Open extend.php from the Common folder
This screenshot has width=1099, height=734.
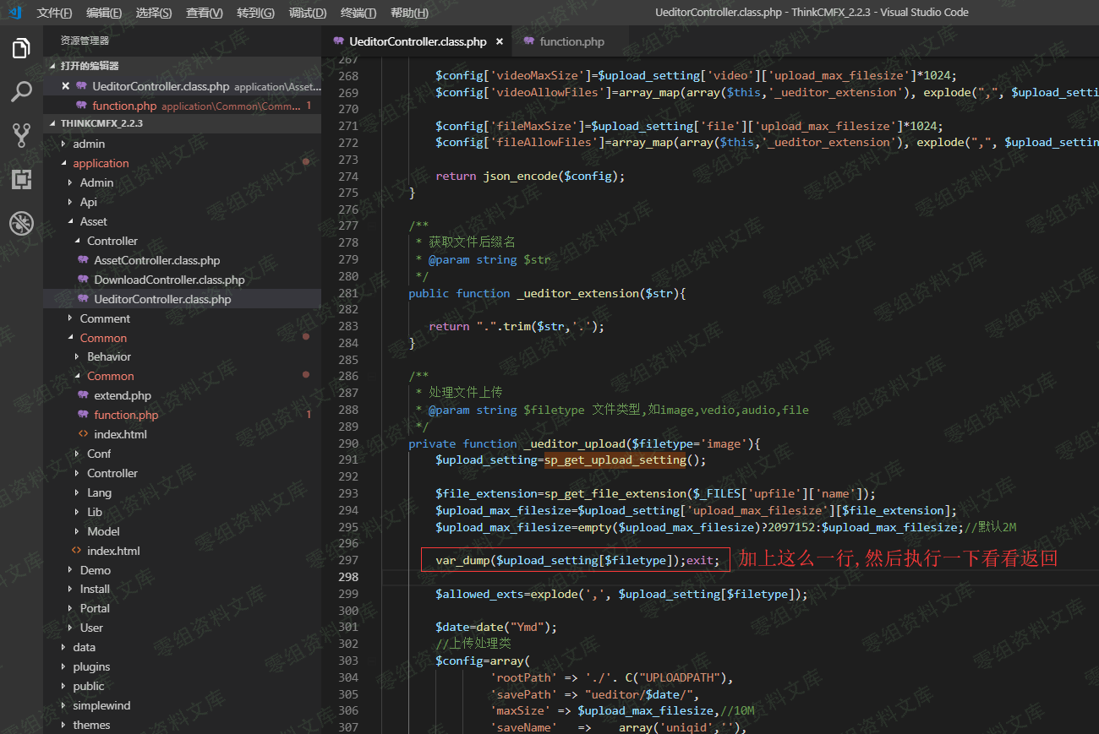pos(123,395)
